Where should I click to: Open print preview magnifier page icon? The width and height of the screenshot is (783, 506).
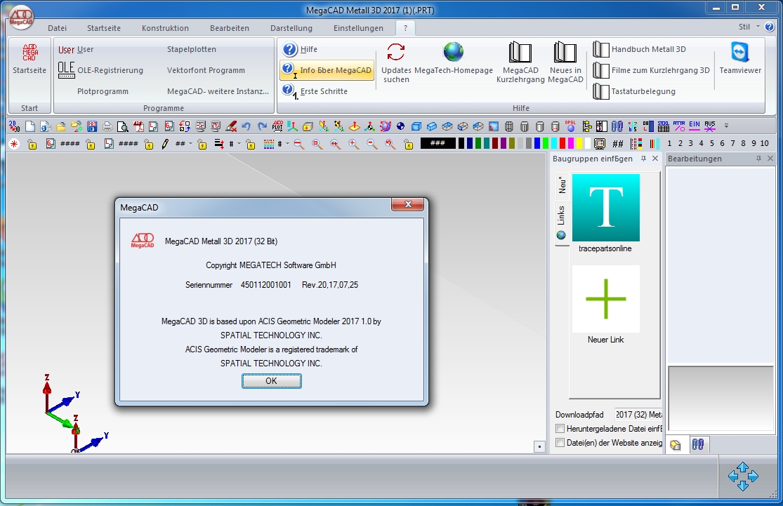coord(122,126)
